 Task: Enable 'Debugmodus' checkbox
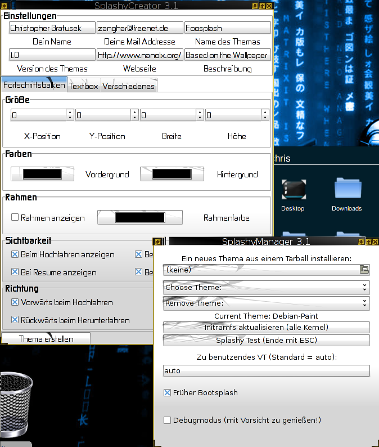coord(167,420)
